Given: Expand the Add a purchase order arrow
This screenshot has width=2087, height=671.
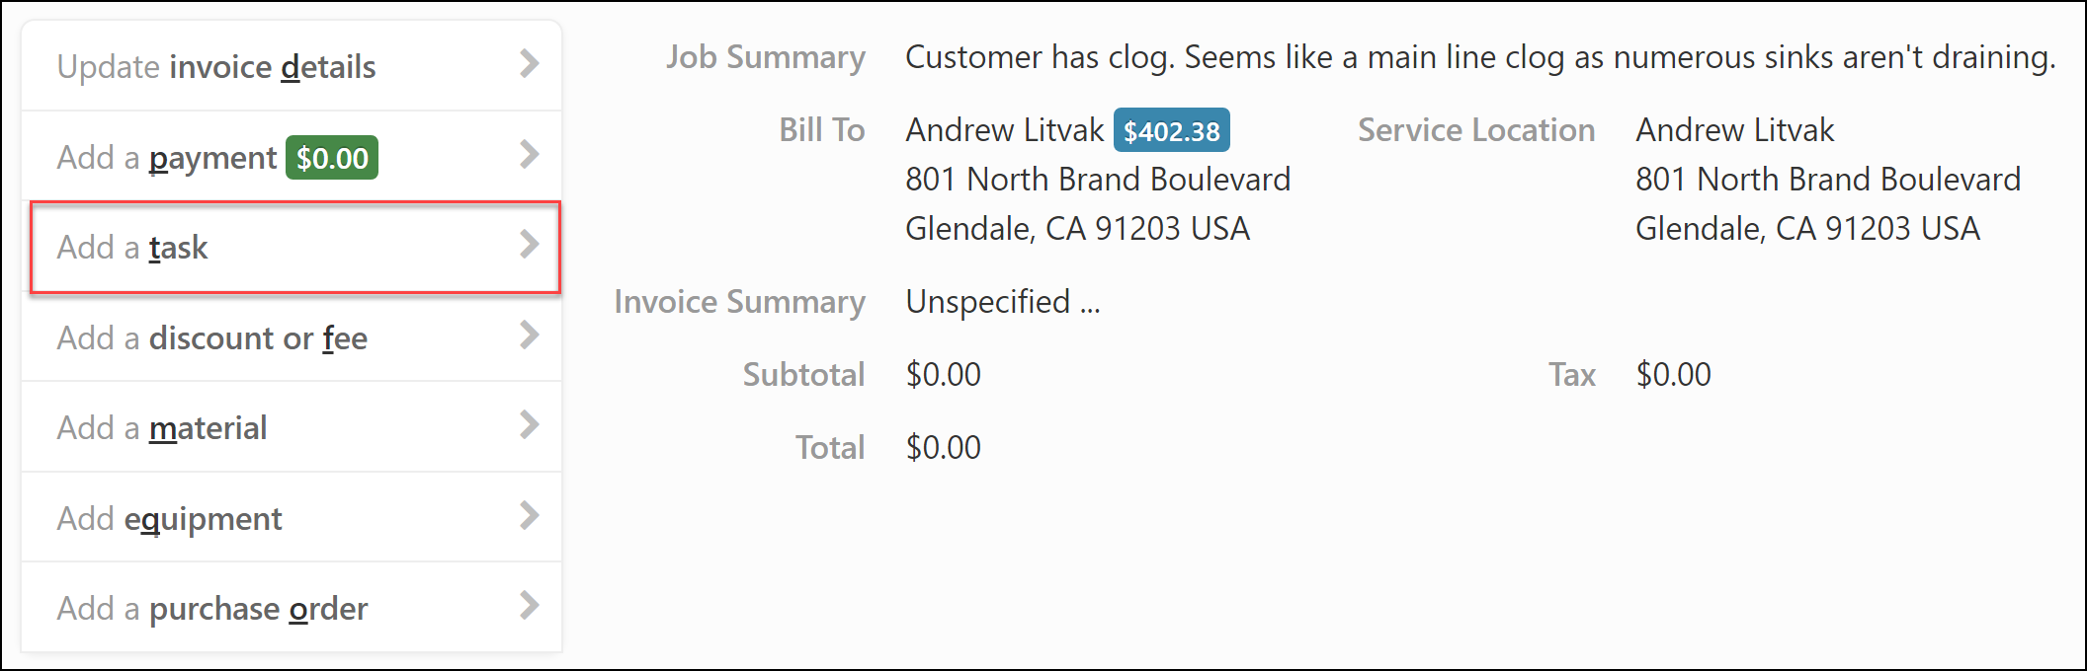Looking at the screenshot, I should (x=530, y=607).
